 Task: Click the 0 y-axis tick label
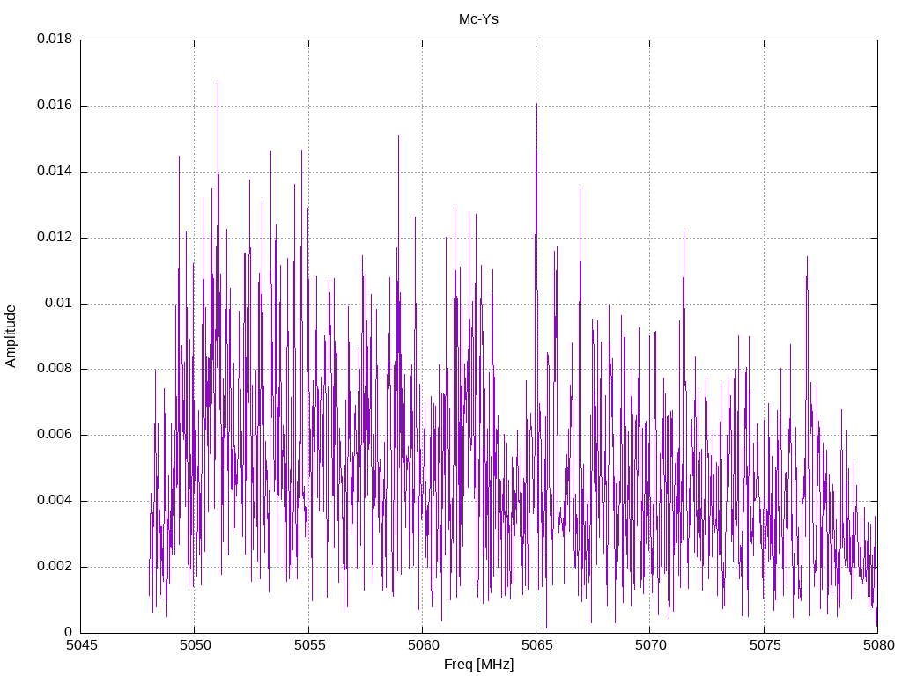point(69,632)
